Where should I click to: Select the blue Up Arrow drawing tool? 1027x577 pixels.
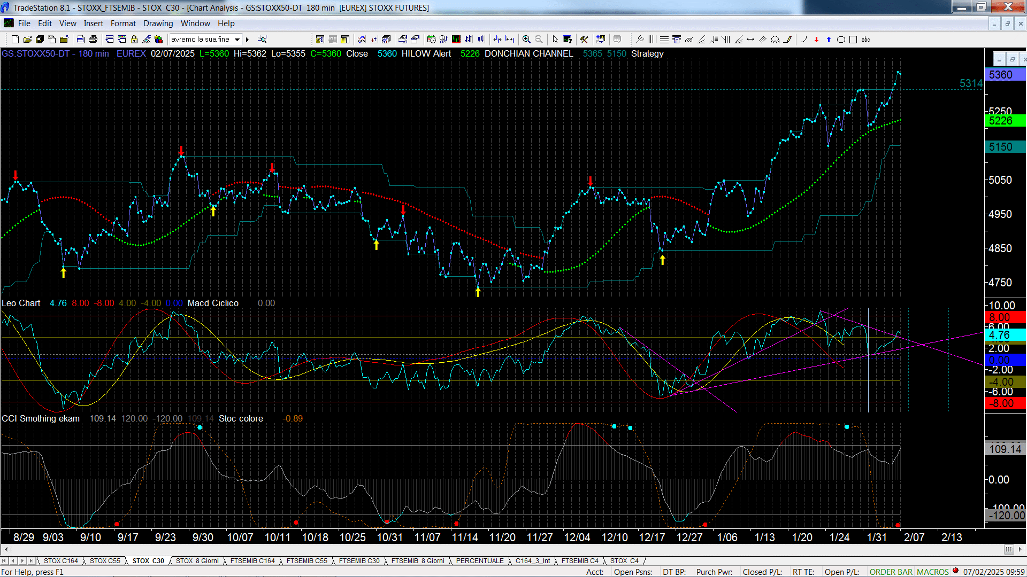click(829, 40)
